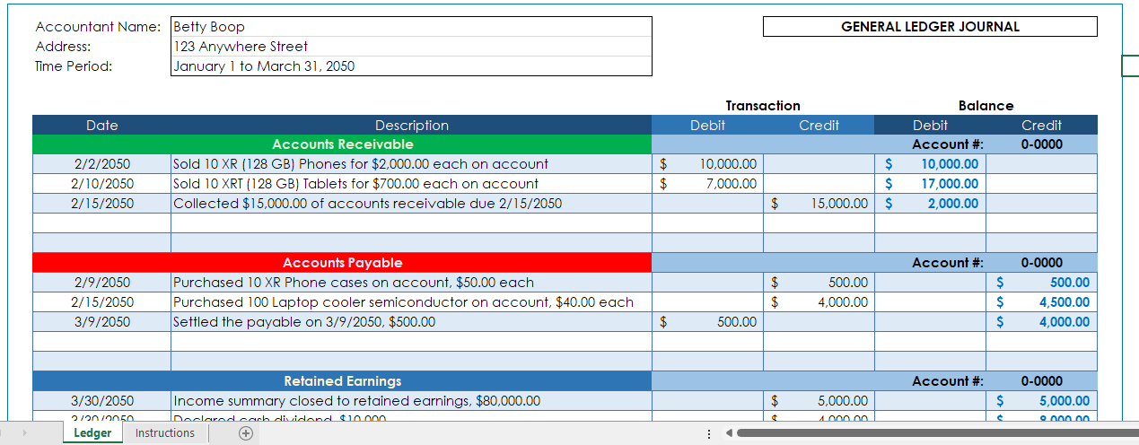Select the GENERAL LEDGER JOURNAL title box
This screenshot has height=445, width=1139.
pos(930,27)
